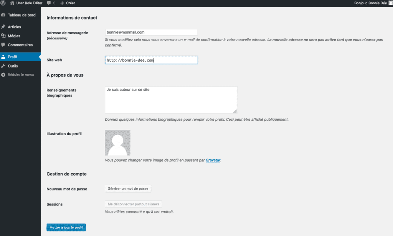Click the Renseignements biographiques textarea
393x236 pixels.
(171, 100)
